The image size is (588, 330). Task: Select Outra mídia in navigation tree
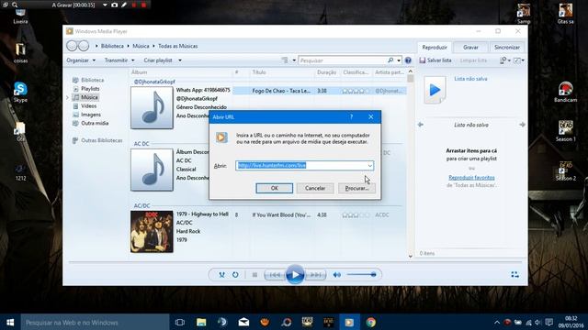tap(91, 123)
